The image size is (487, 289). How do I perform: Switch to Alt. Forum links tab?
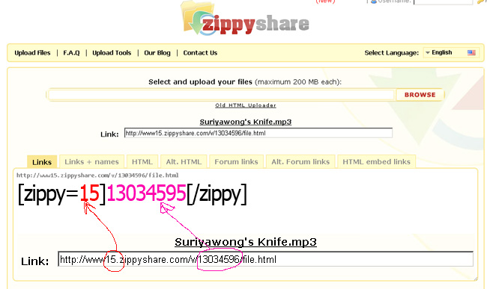coord(300,161)
